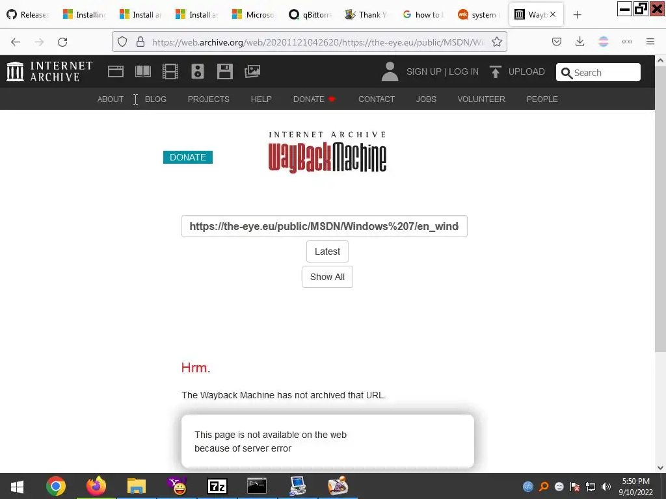Switch to the Releases GitHub tab
Viewport: 666px width, 499px height.
pyautogui.click(x=29, y=15)
